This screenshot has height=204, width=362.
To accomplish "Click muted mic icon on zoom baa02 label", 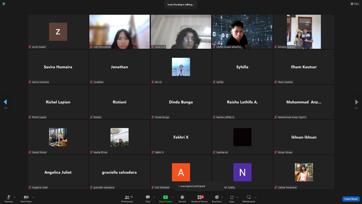I will (x=30, y=46).
